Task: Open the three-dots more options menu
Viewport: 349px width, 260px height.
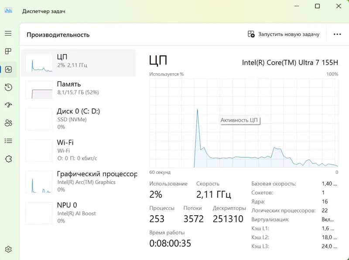Action: (x=337, y=34)
